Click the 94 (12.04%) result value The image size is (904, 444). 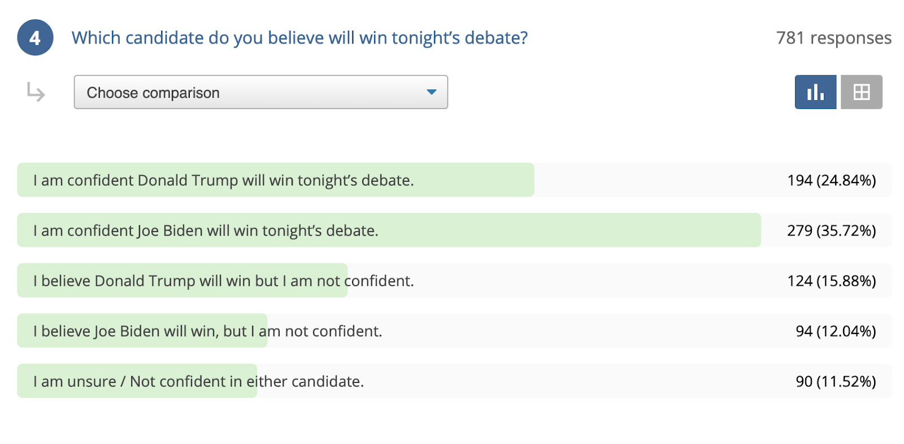(x=836, y=331)
